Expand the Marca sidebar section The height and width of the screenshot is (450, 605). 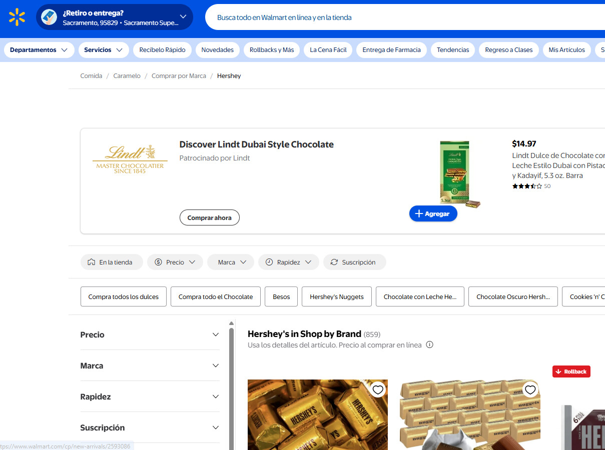(x=150, y=365)
